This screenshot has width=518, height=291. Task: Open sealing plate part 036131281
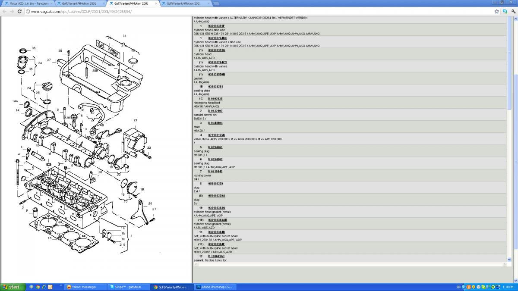pos(215,86)
